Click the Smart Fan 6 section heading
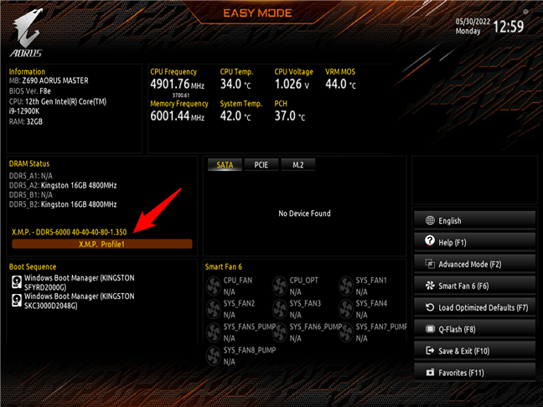This screenshot has height=407, width=543. click(224, 267)
